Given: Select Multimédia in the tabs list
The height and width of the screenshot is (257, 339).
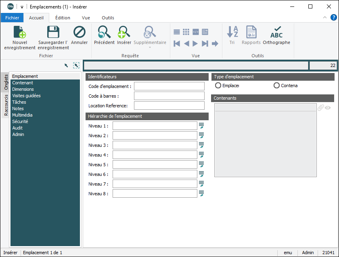Looking at the screenshot, I should pos(22,115).
